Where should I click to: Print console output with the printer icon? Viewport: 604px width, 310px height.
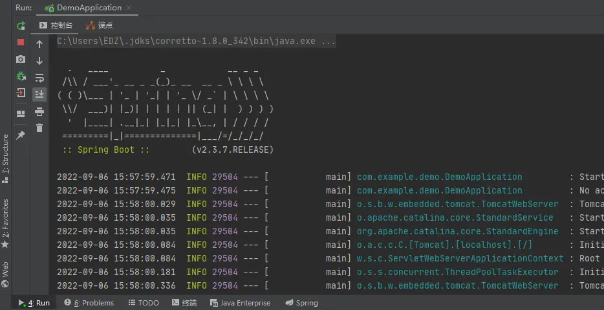pos(39,111)
